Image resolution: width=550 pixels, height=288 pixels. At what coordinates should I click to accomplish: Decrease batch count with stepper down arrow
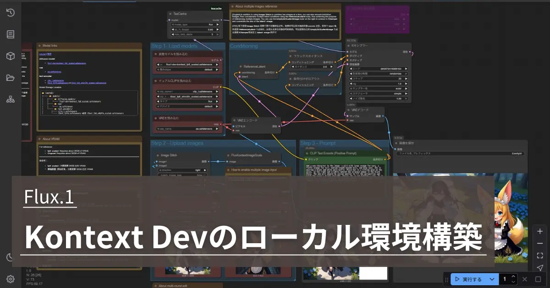point(514,282)
